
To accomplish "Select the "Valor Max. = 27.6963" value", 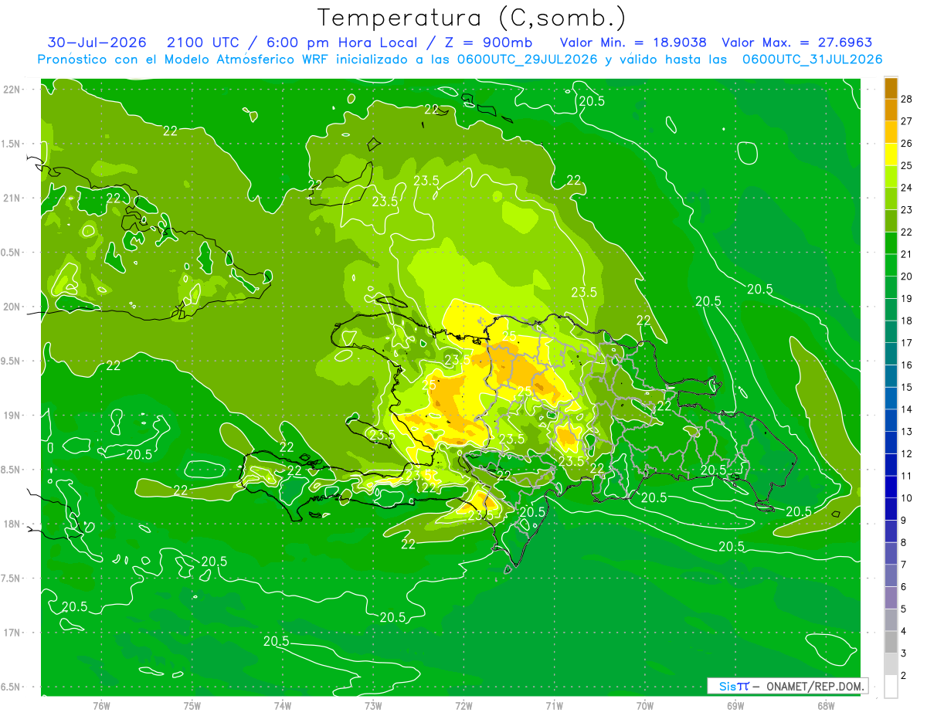I will point(797,42).
